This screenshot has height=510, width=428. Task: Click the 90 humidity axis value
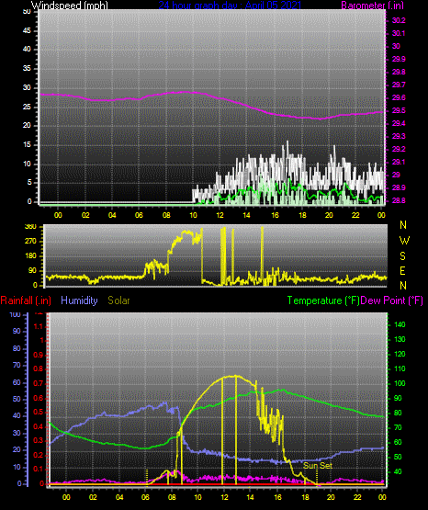(x=17, y=331)
